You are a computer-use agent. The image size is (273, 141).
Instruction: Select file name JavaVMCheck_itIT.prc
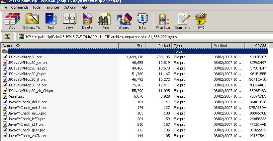point(26,124)
